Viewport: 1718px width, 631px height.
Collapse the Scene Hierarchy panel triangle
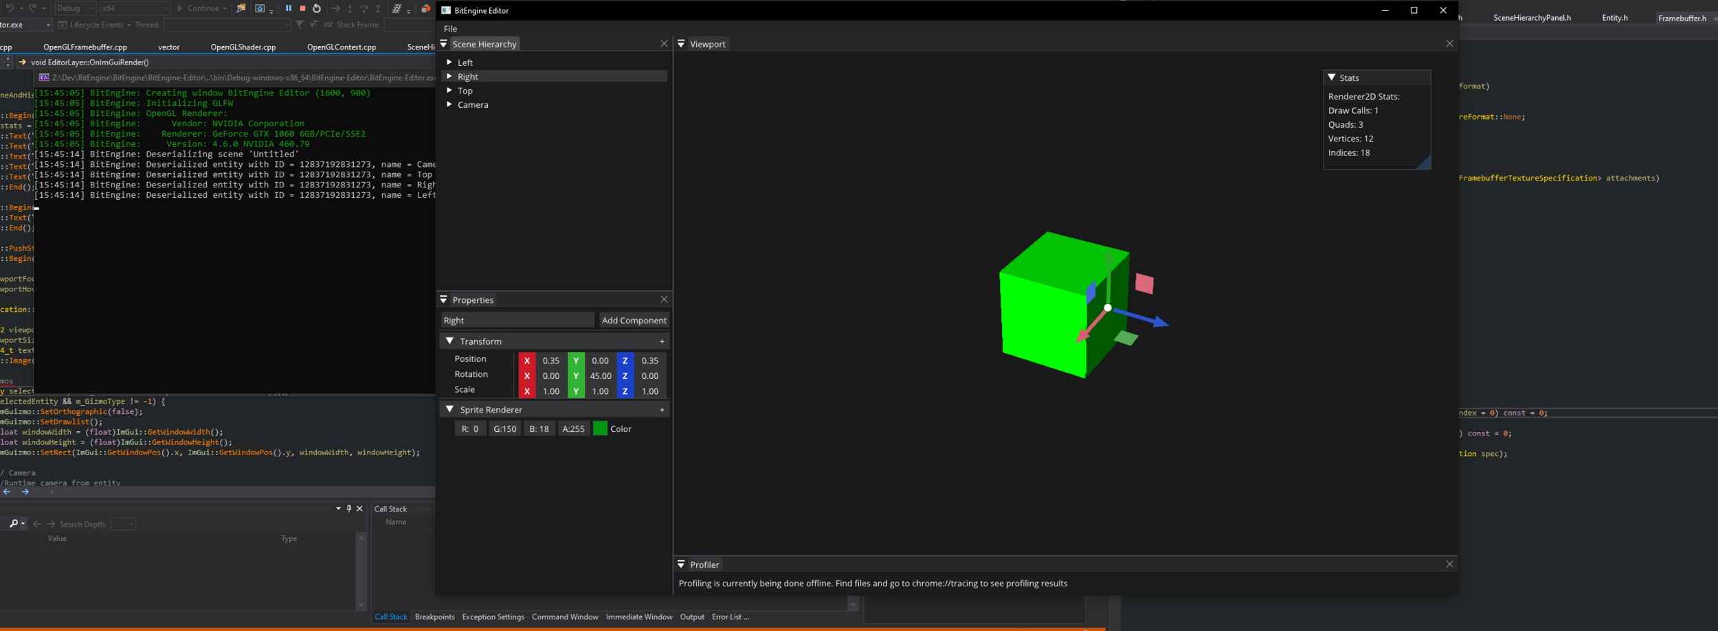[444, 43]
